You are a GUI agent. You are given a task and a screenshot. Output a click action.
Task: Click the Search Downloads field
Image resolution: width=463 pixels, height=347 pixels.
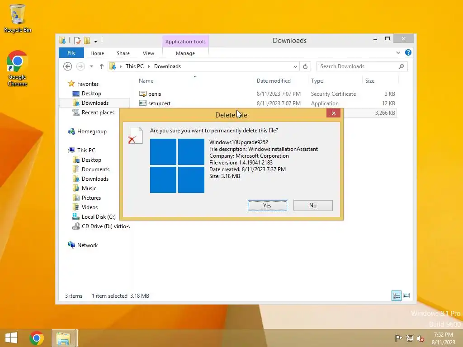[362, 66]
